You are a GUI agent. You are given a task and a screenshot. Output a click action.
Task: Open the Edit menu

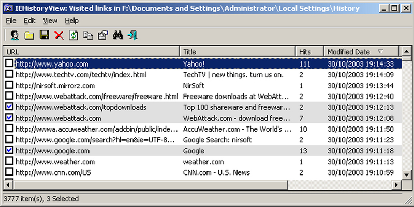pyautogui.click(x=29, y=21)
